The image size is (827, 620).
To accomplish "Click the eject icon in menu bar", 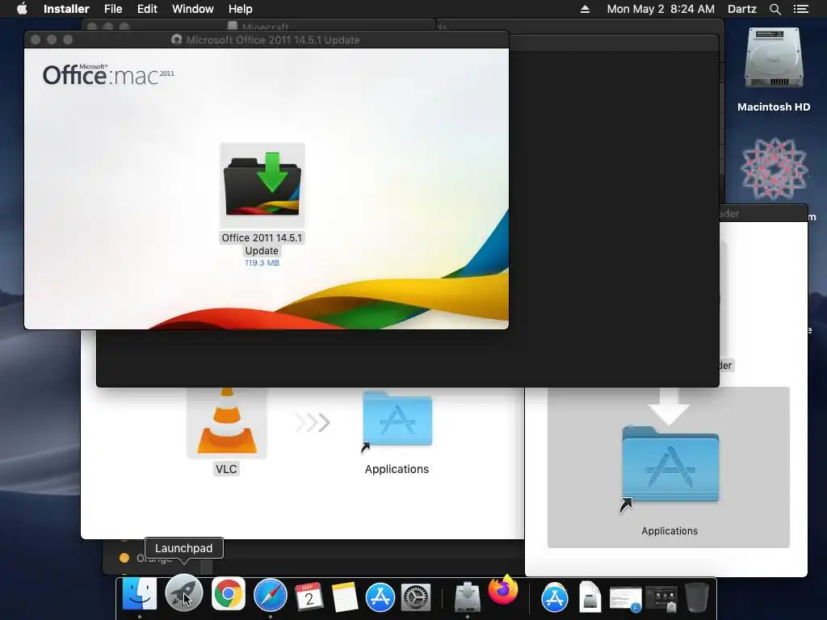I will pyautogui.click(x=585, y=9).
